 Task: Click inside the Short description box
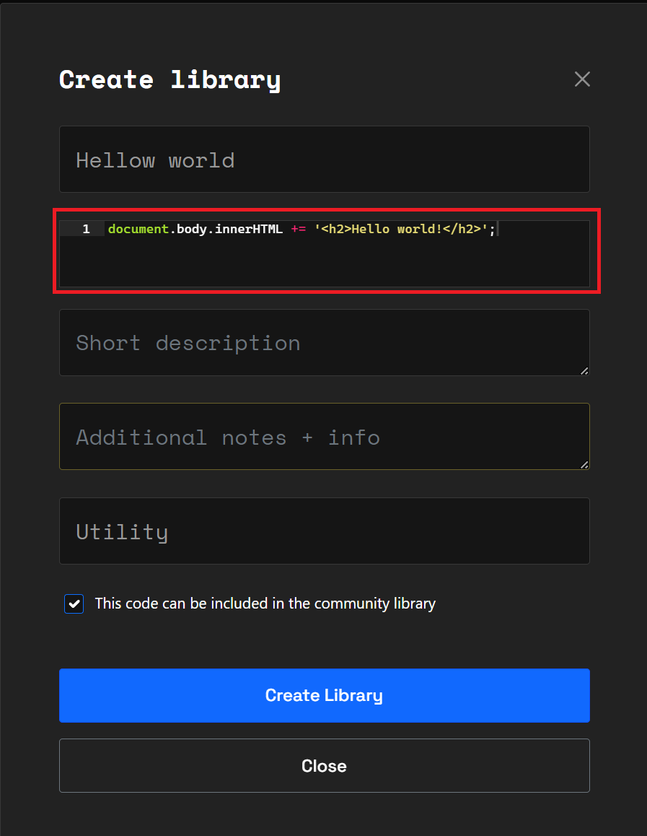pyautogui.click(x=324, y=343)
